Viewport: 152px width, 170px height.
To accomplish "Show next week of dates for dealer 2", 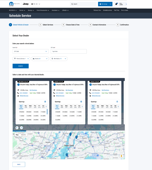I will click(x=82, y=106).
